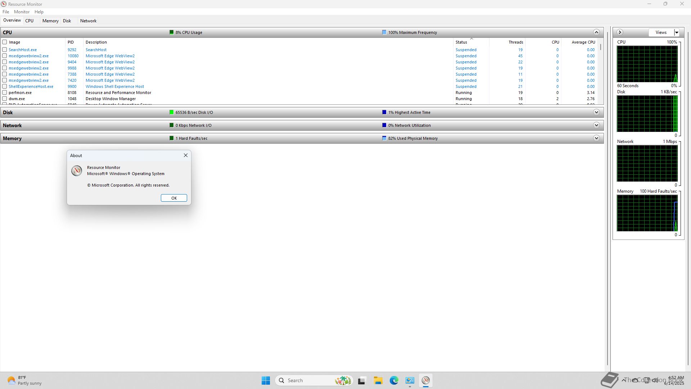Click OK in the About dialog
691x389 pixels.
coord(174,198)
